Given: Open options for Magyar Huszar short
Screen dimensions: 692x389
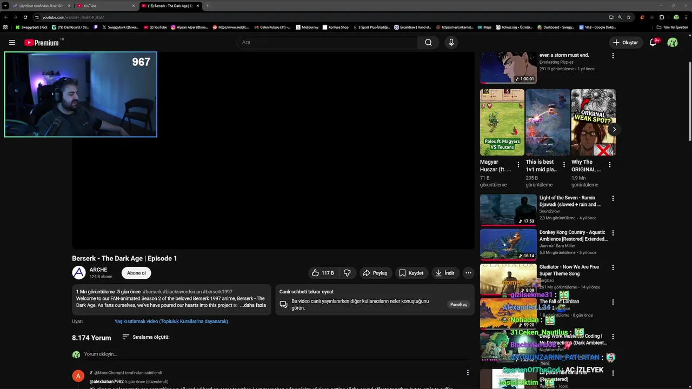Looking at the screenshot, I should click(x=518, y=164).
